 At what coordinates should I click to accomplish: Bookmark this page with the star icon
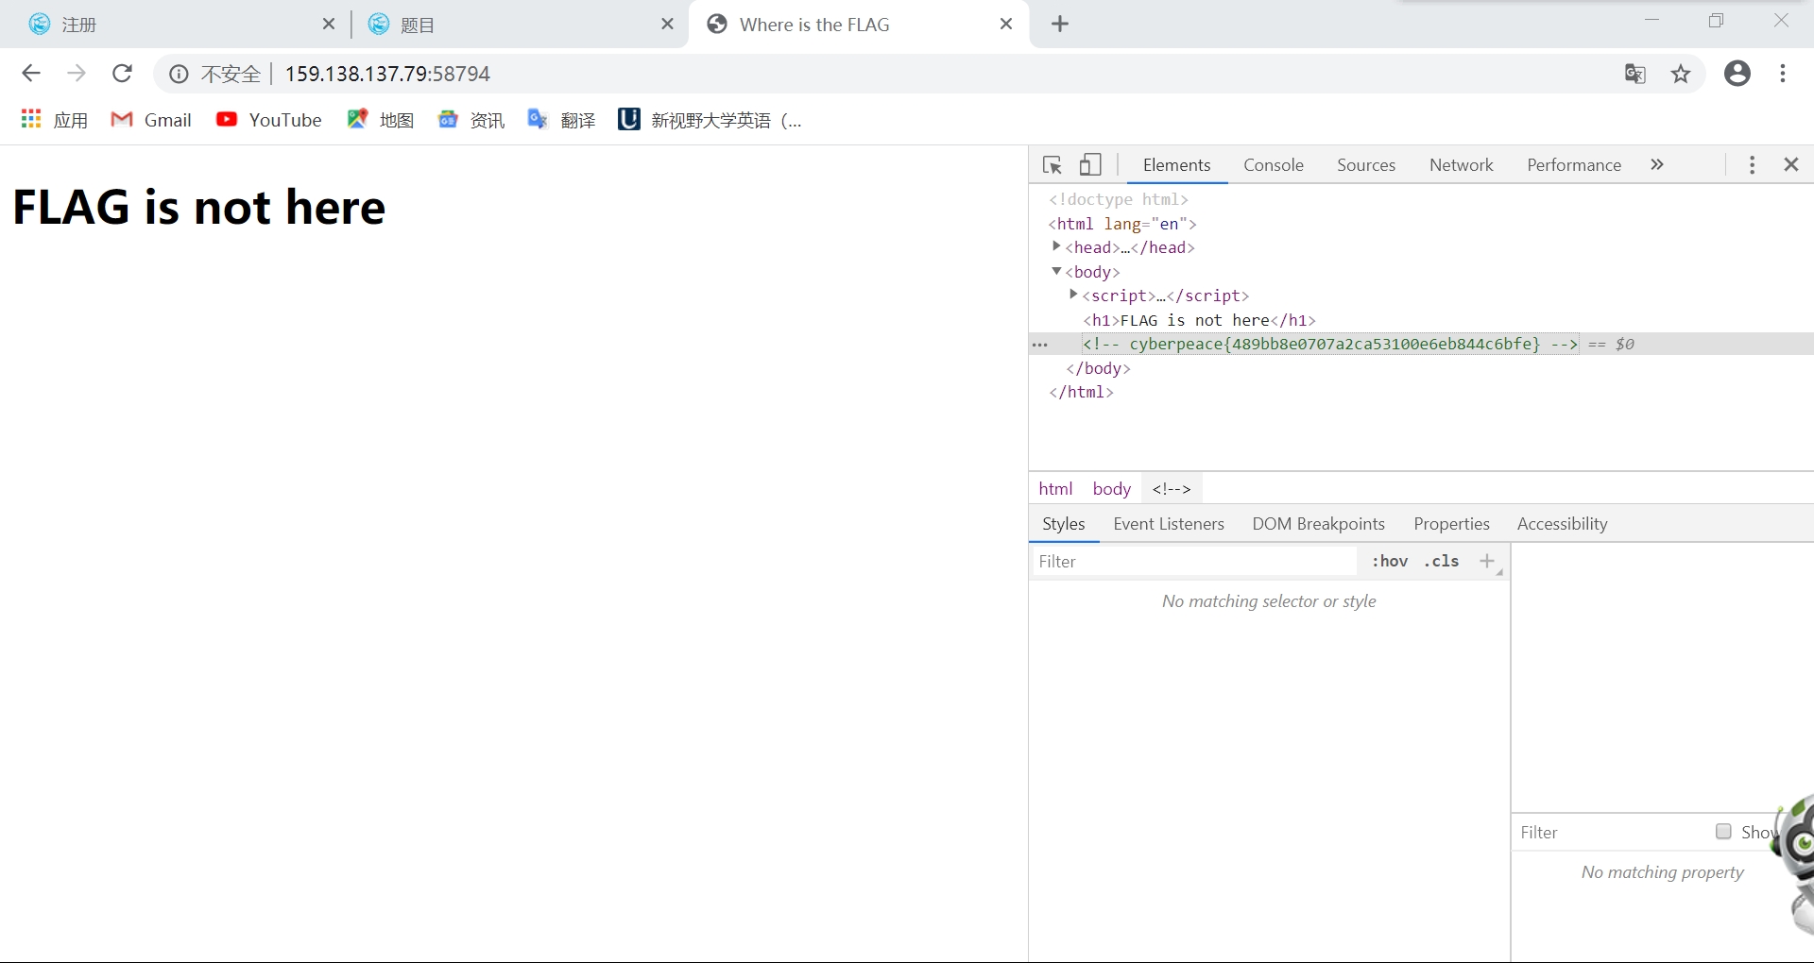(1681, 74)
